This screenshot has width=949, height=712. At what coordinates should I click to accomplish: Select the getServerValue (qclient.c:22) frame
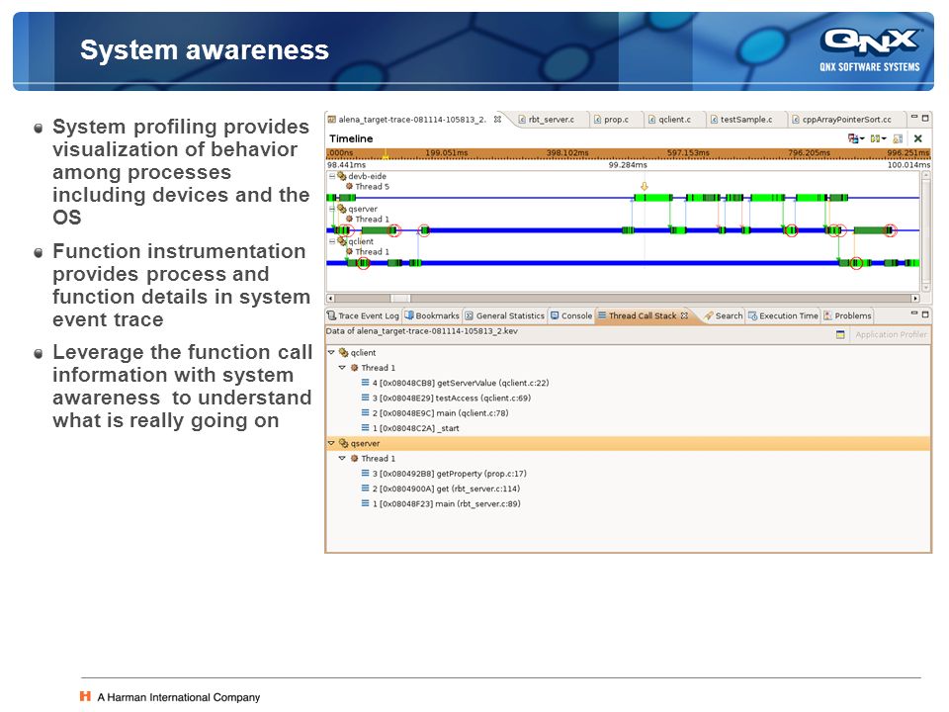[455, 383]
